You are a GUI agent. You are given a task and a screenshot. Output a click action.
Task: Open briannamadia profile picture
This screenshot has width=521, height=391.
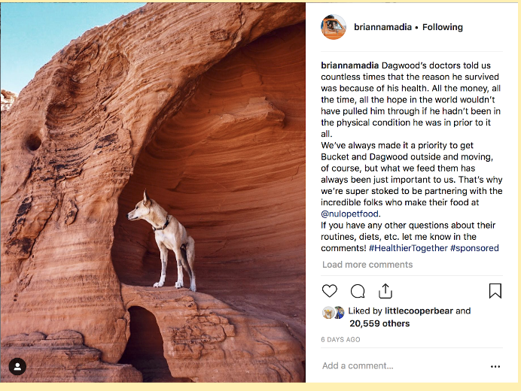coord(334,27)
